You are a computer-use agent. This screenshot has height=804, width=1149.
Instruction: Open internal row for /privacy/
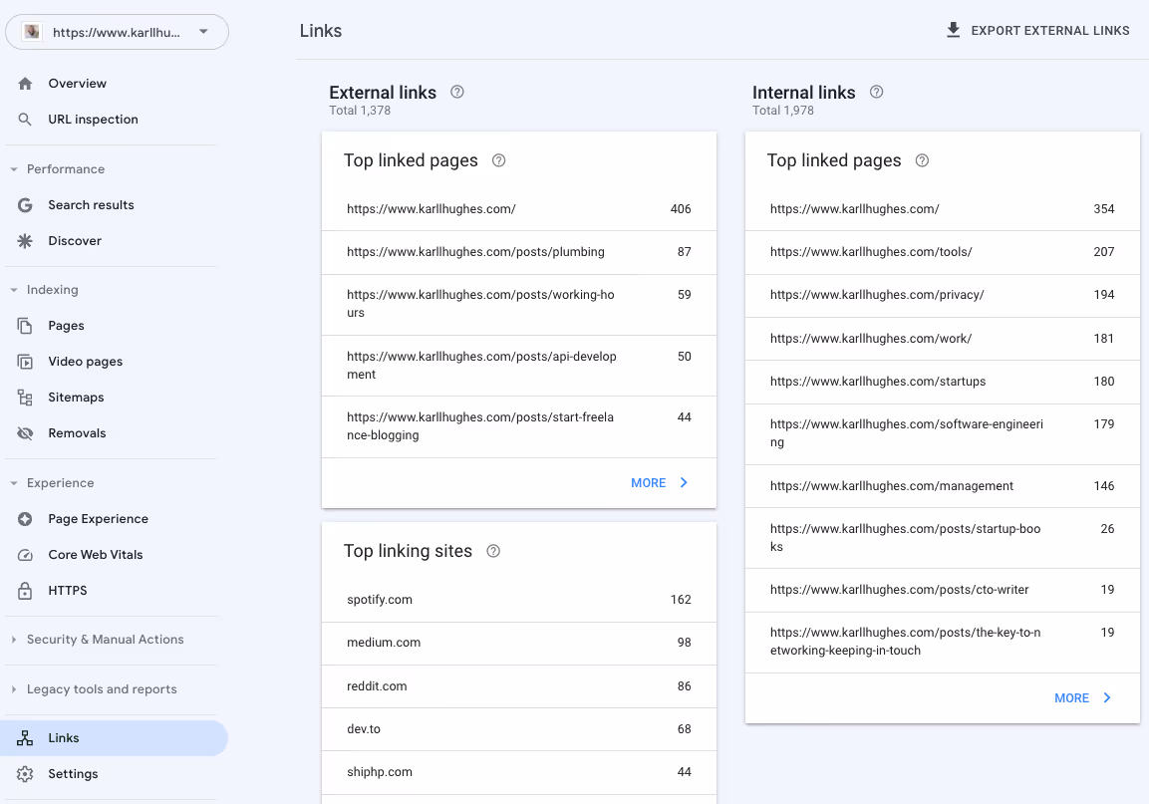(943, 295)
